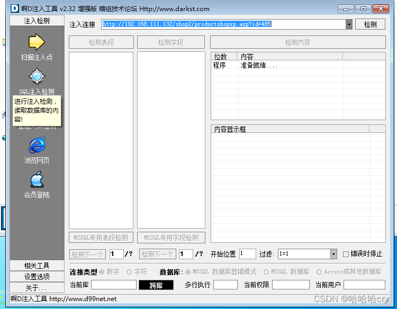Click the 开始位置 input field
The width and height of the screenshot is (397, 309).
(248, 254)
